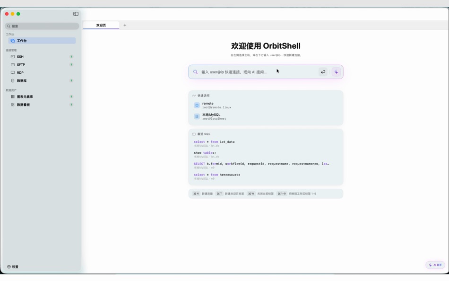Toggle the sidebar panel icon
The image size is (449, 281).
(76, 14)
